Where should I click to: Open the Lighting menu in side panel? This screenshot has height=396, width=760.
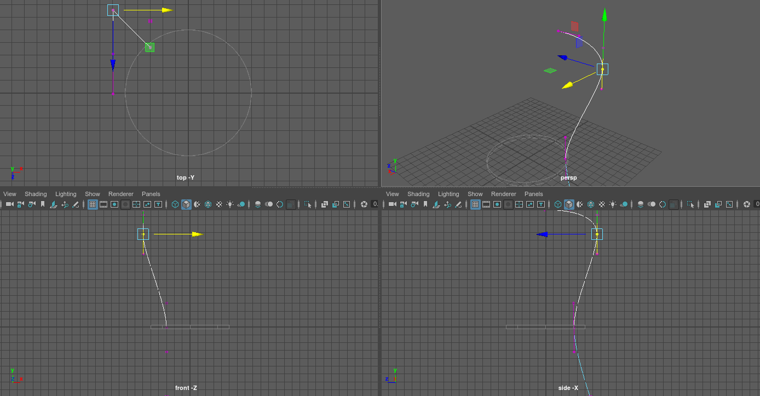pos(448,194)
